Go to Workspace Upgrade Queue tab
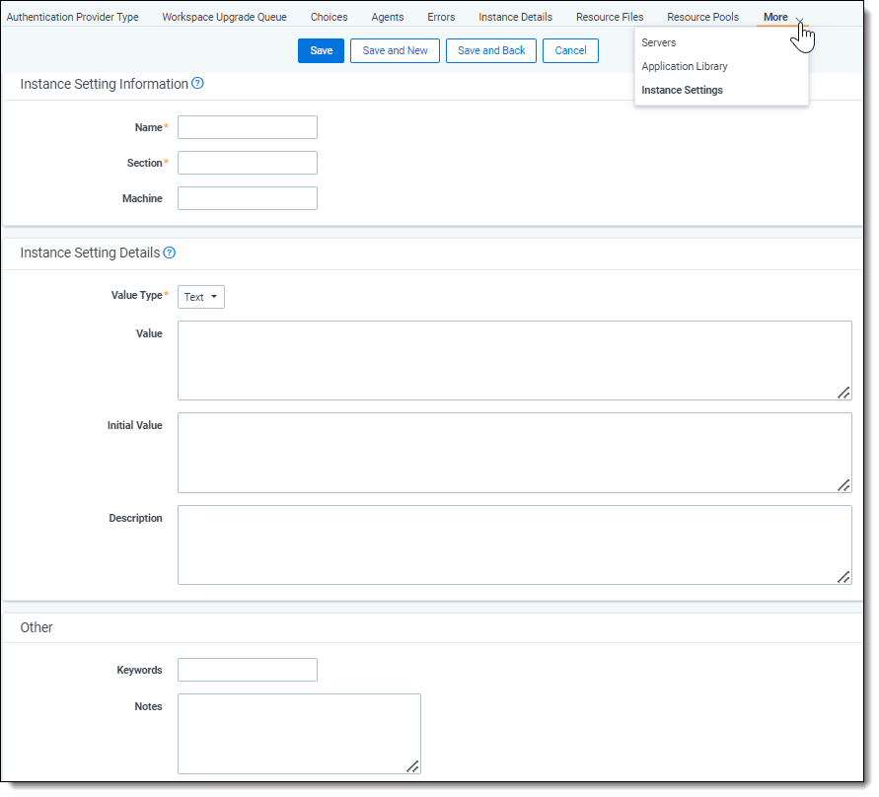 pyautogui.click(x=224, y=18)
